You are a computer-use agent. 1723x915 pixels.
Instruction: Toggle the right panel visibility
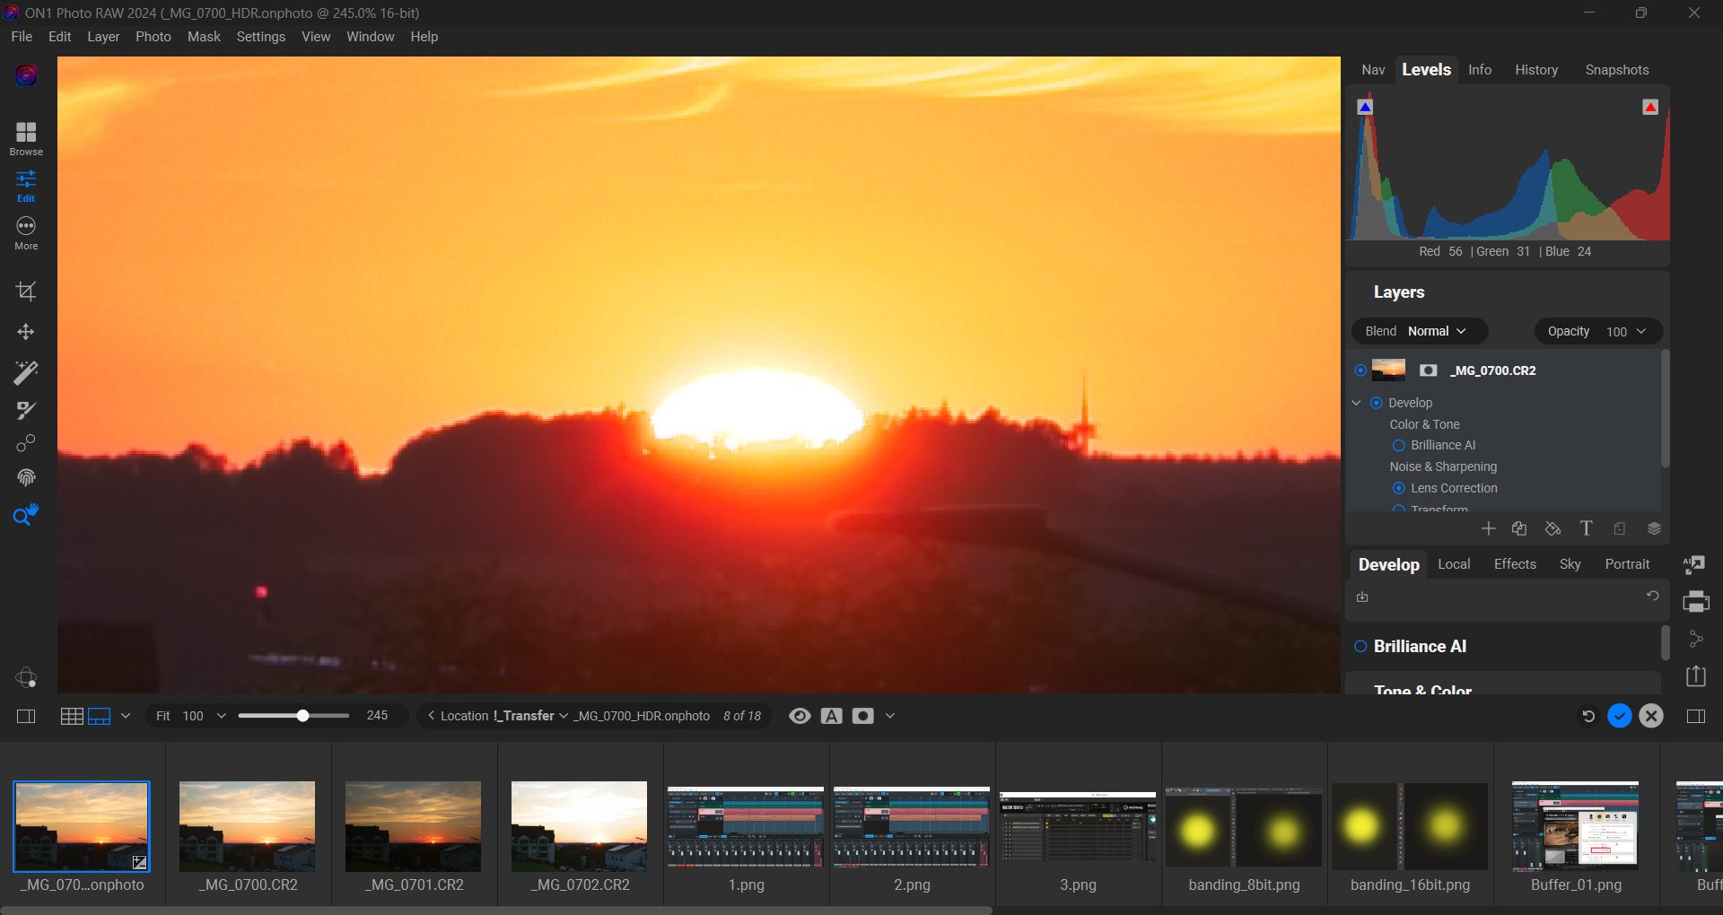(1696, 716)
